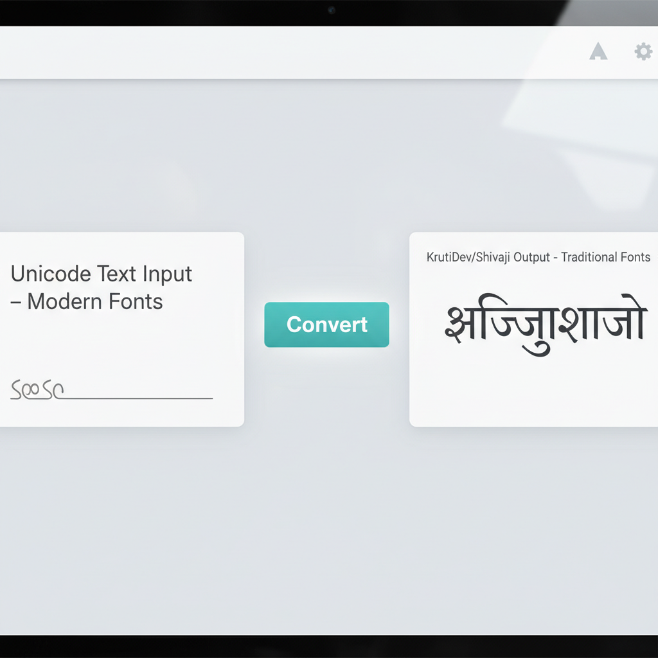Select the "Unicode Text Input" heading line
This screenshot has width=658, height=658.
coord(102,274)
